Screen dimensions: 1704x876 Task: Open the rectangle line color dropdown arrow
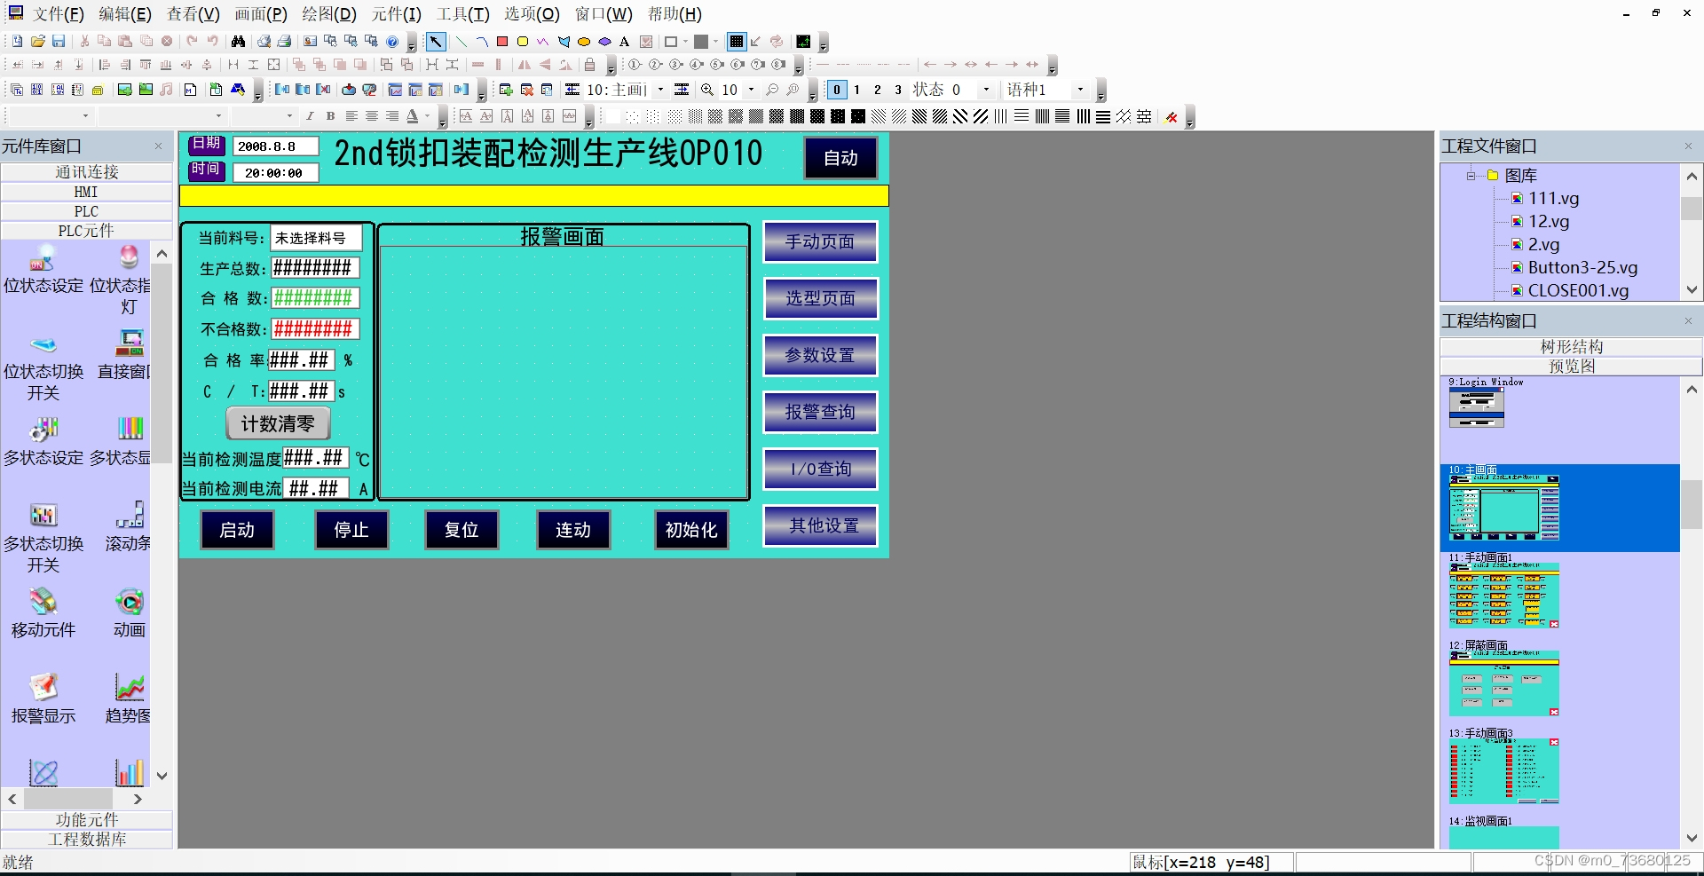[685, 42]
